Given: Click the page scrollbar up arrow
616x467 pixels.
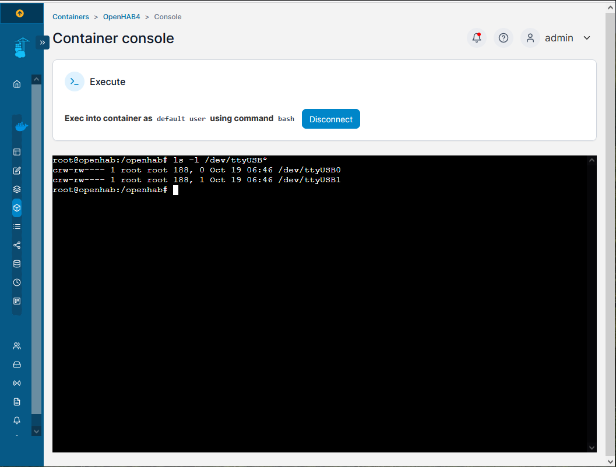Looking at the screenshot, I should (x=611, y=8).
